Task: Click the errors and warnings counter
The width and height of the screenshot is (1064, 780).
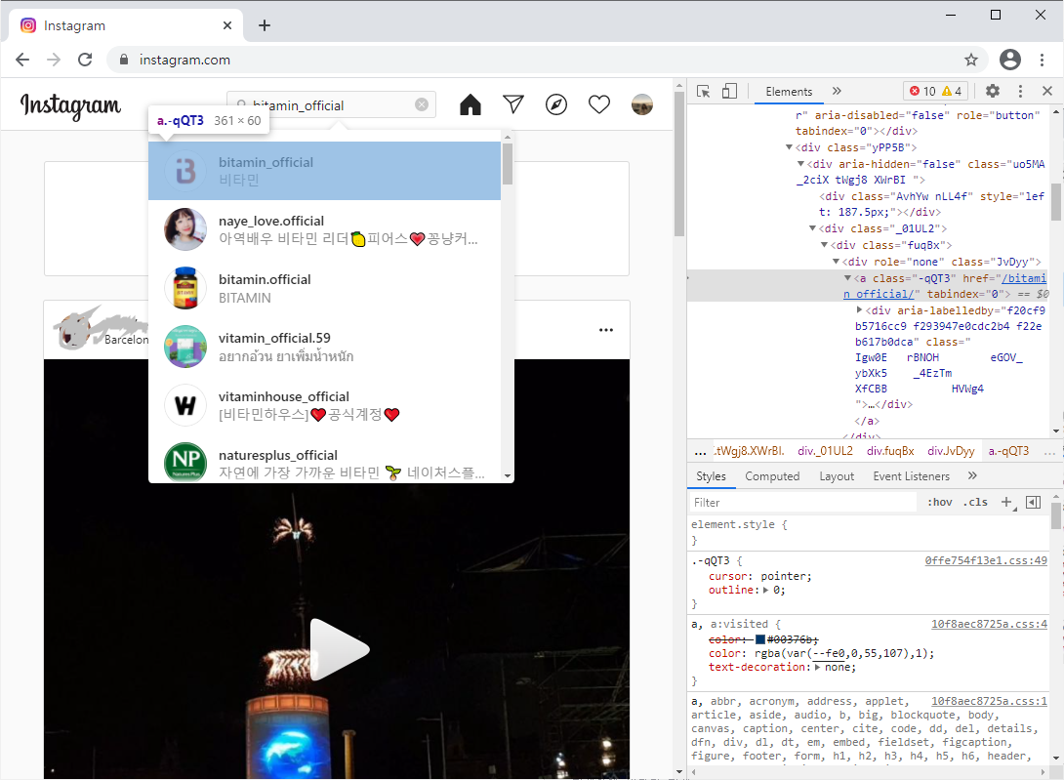Action: pos(935,91)
